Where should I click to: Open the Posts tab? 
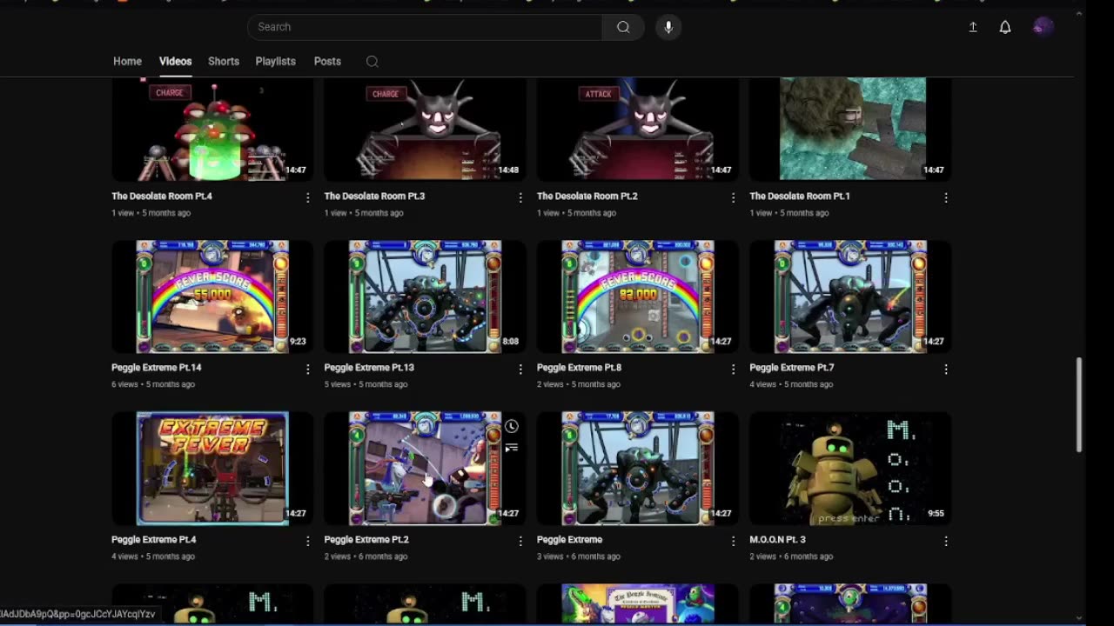pyautogui.click(x=327, y=62)
